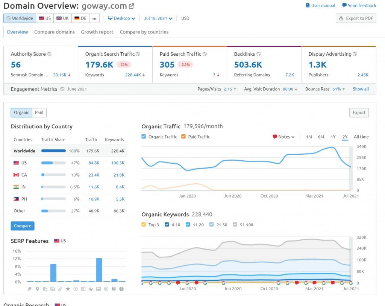Click the info icon beside Organic Search Traffic
This screenshot has width=385, height=306.
coord(138,54)
